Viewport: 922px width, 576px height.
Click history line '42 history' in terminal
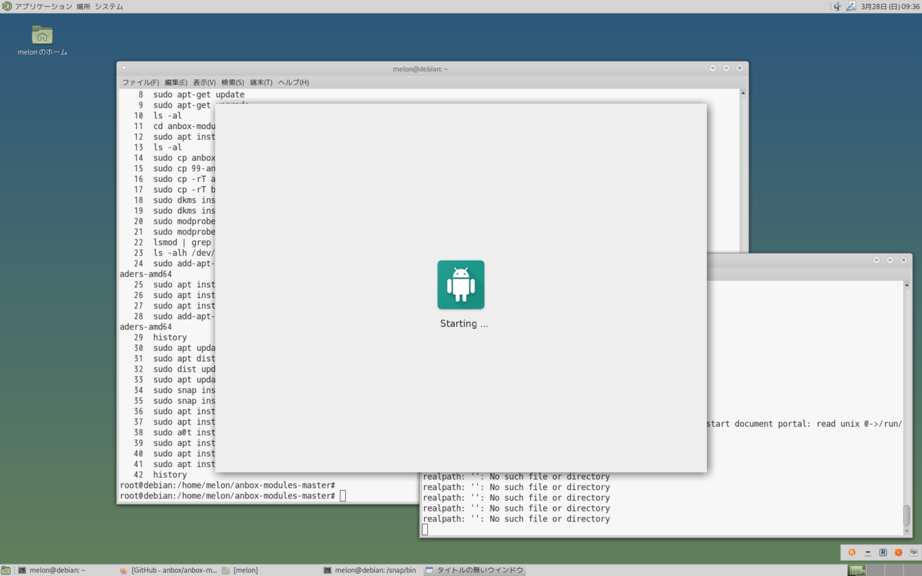click(x=160, y=475)
